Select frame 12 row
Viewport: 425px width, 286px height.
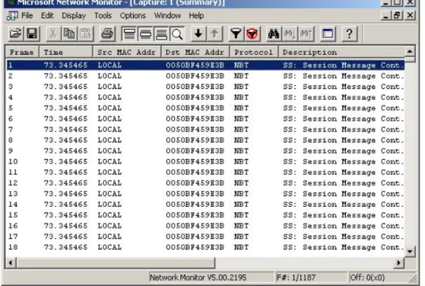(x=205, y=183)
